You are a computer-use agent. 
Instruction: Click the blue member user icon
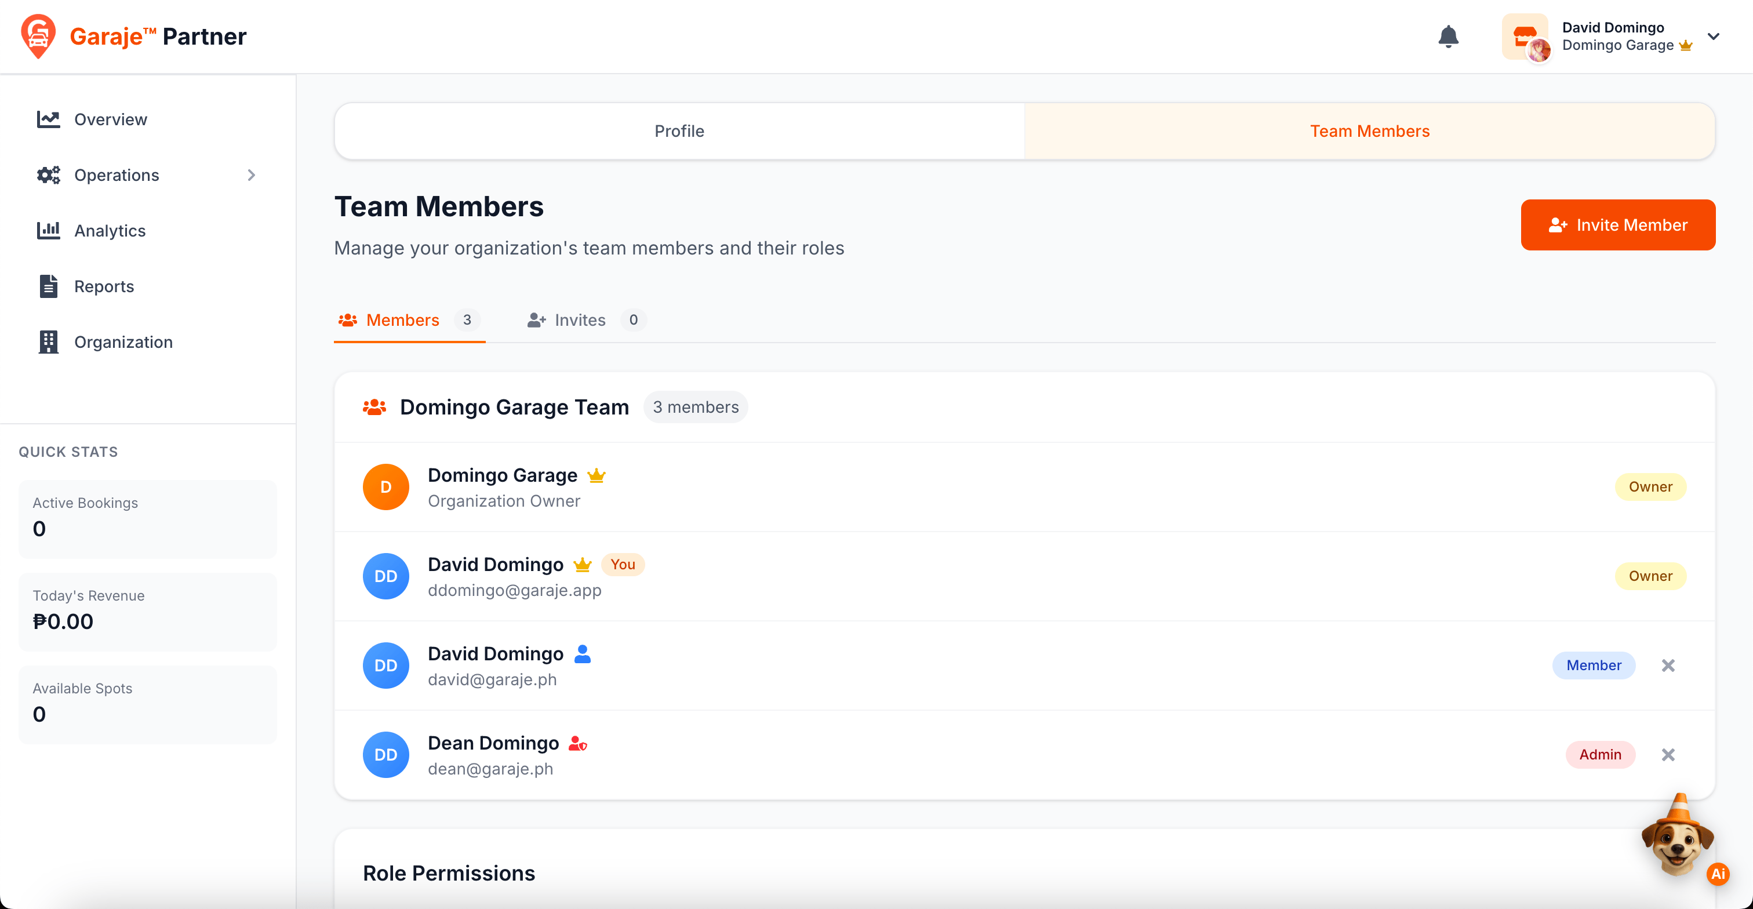click(x=583, y=653)
